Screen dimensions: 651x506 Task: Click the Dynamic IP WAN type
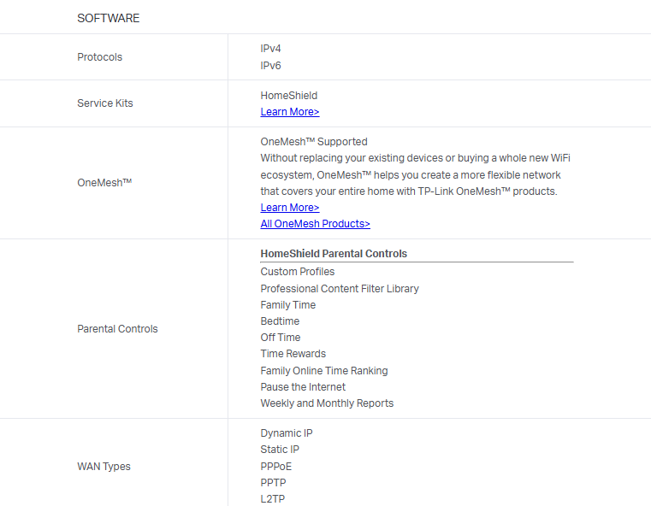(x=287, y=433)
